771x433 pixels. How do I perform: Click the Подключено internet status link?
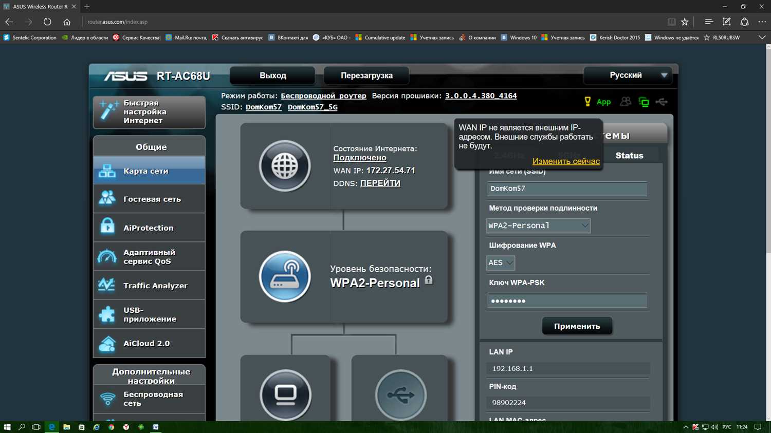360,158
